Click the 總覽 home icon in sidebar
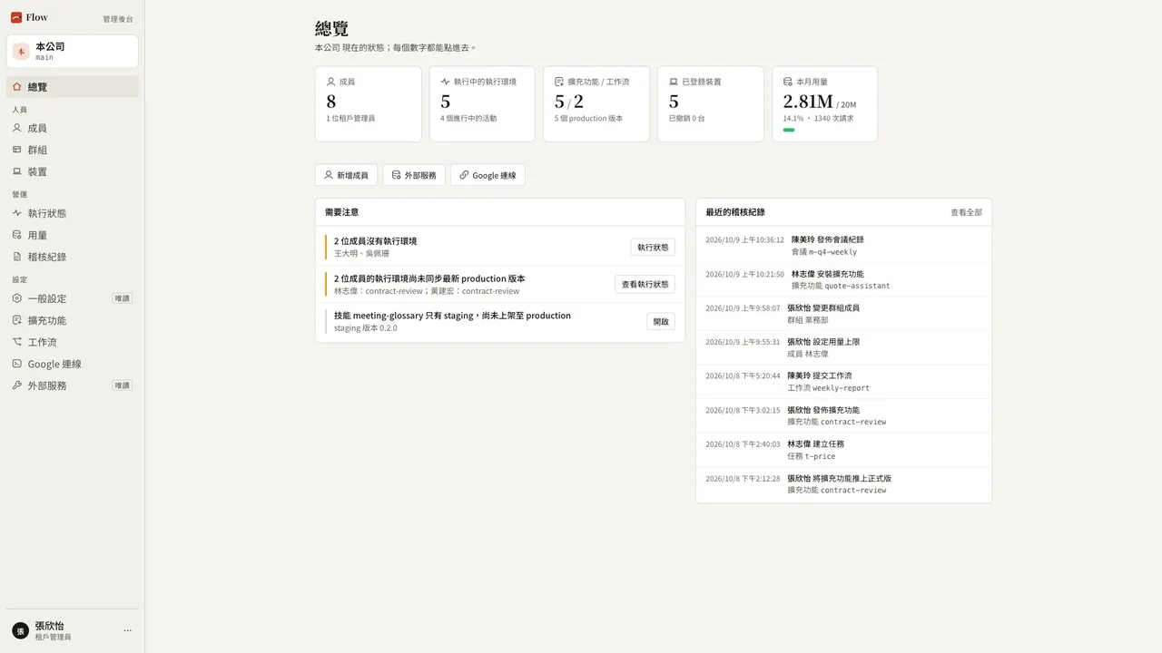Screen dimensions: 1162x653 17,87
